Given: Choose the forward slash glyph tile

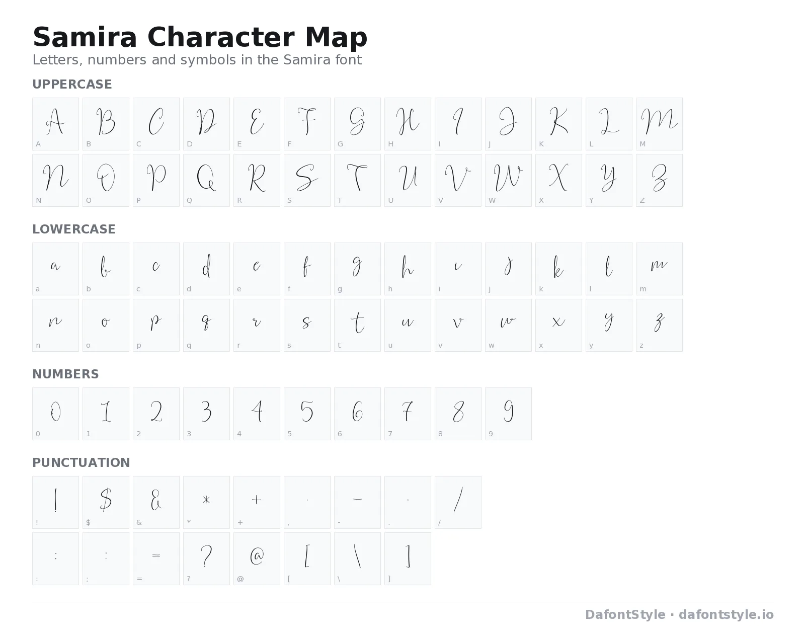Looking at the screenshot, I should [x=458, y=502].
